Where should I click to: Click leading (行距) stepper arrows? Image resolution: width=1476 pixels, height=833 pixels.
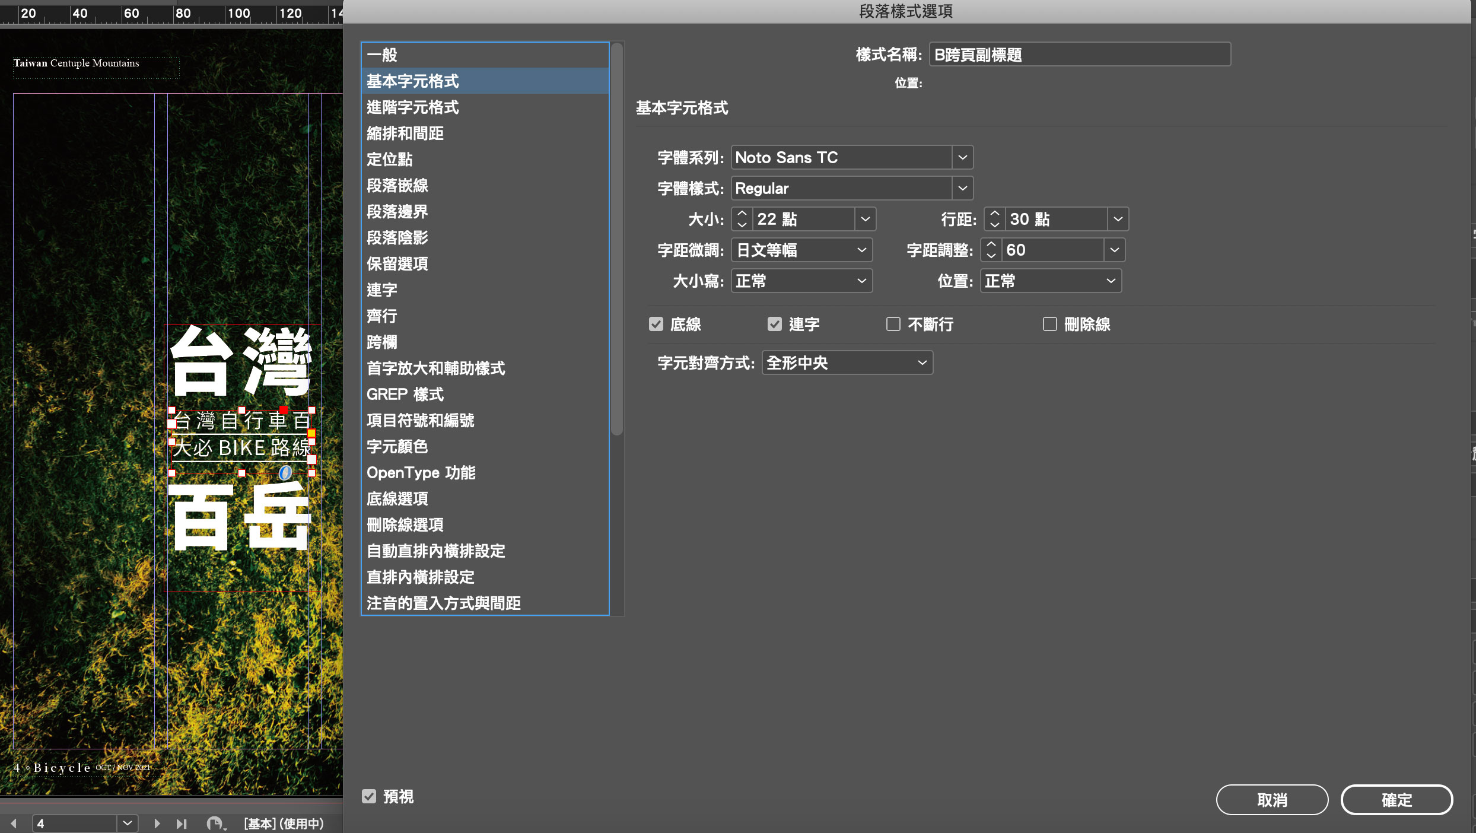(995, 219)
